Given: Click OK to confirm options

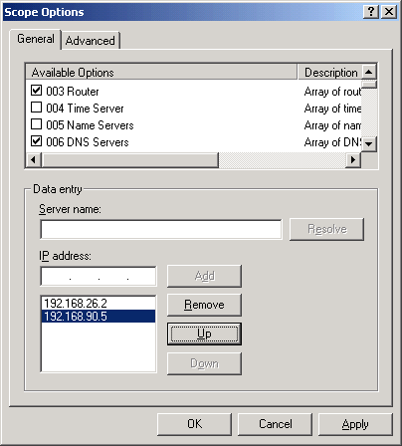Looking at the screenshot, I should 194,424.
